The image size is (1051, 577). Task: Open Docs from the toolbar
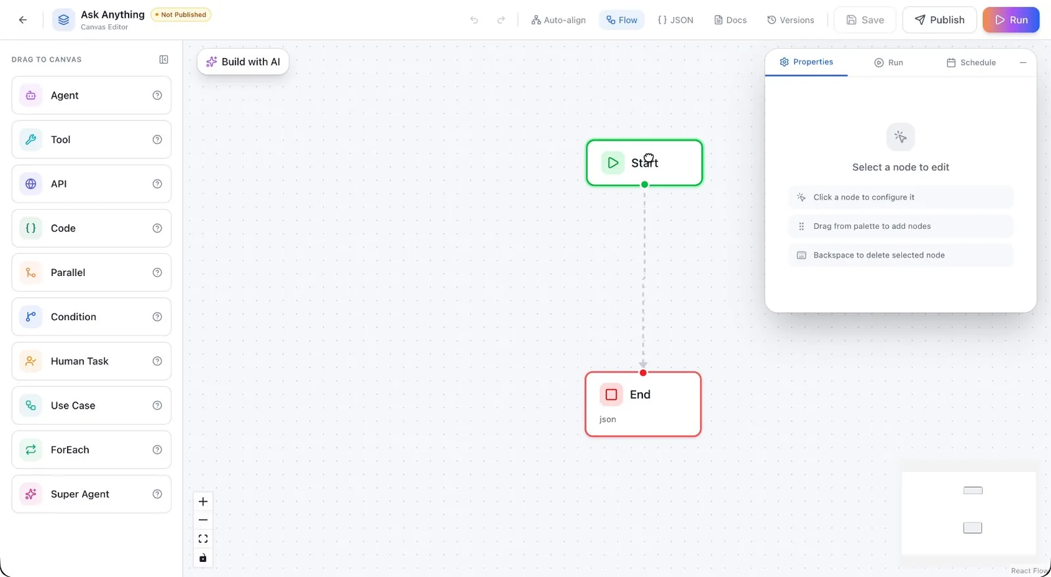(x=730, y=20)
